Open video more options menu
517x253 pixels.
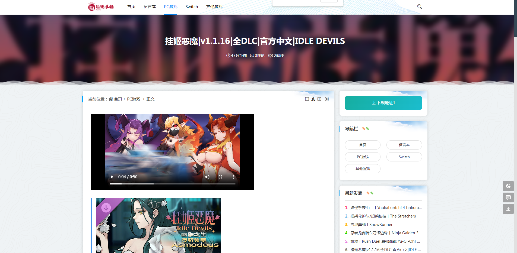[233, 177]
